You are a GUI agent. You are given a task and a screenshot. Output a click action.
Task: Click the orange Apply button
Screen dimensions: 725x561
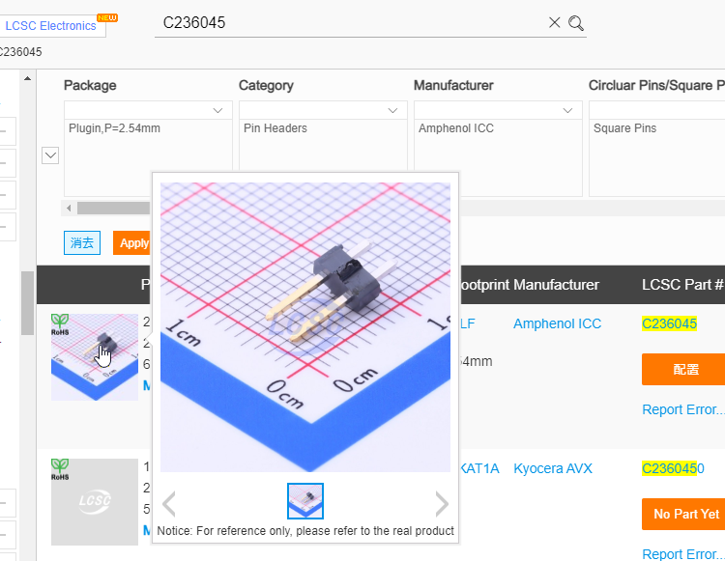131,243
